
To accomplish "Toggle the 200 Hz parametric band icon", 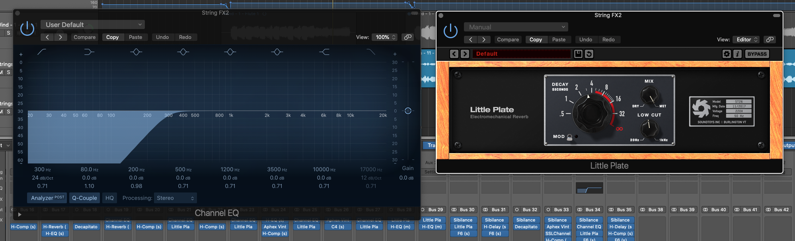I will tap(136, 52).
